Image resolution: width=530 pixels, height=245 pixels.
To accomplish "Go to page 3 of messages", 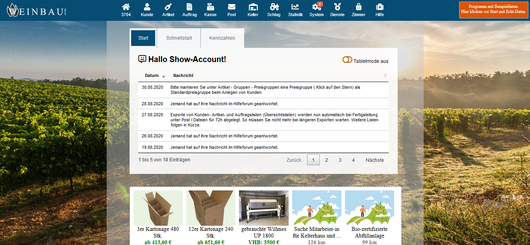I will pyautogui.click(x=340, y=160).
